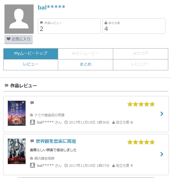Expand the 鋼の錬金術師 review with chevron arrow
171x178 pixels.
coord(162,154)
